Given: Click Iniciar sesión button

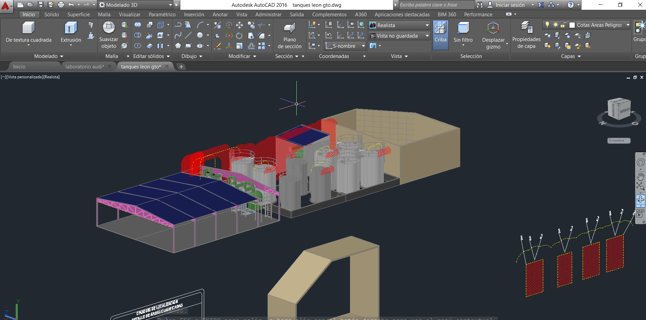Looking at the screenshot, I should pyautogui.click(x=510, y=5).
